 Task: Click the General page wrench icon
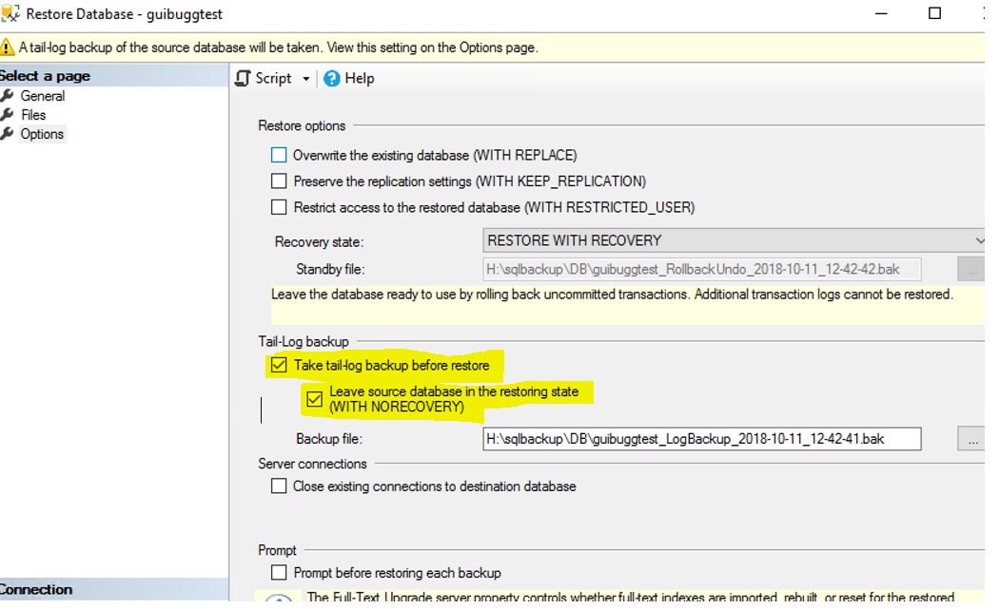(9, 96)
